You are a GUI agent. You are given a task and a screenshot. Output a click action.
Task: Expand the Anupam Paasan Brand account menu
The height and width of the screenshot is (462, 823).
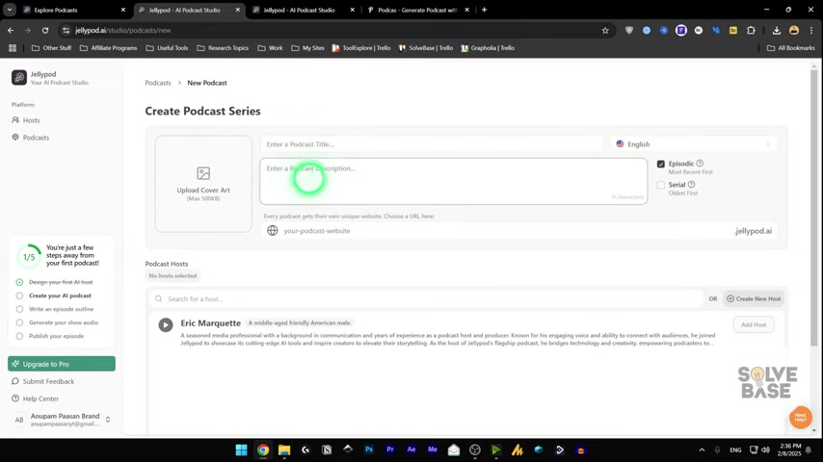(62, 420)
